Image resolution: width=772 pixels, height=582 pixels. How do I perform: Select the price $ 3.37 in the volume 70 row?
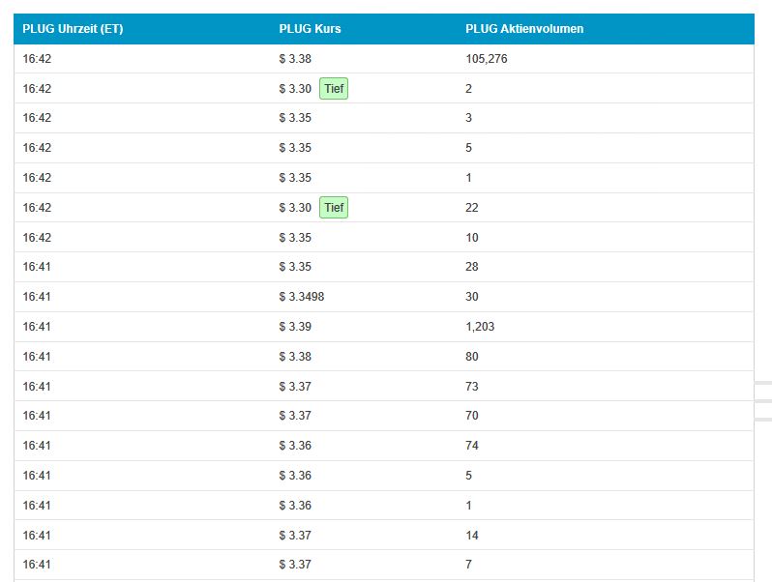(x=295, y=415)
